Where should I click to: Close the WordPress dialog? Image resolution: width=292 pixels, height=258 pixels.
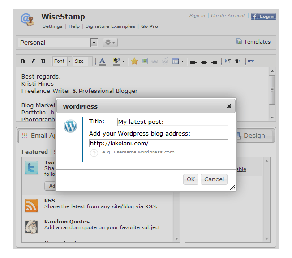point(229,106)
